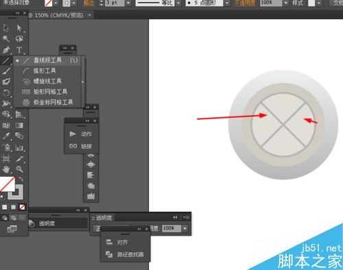Select the Type (T) tool

point(19,50)
